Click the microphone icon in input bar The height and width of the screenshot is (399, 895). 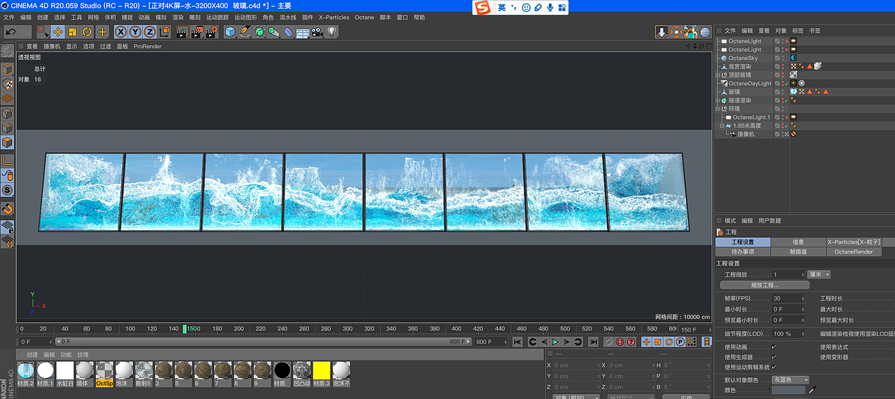click(550, 8)
